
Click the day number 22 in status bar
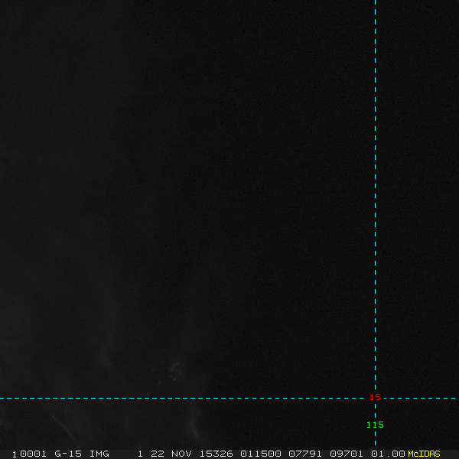(157, 454)
